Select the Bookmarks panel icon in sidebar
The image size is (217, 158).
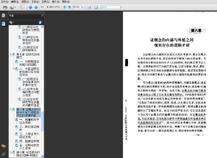pyautogui.click(x=4, y=24)
